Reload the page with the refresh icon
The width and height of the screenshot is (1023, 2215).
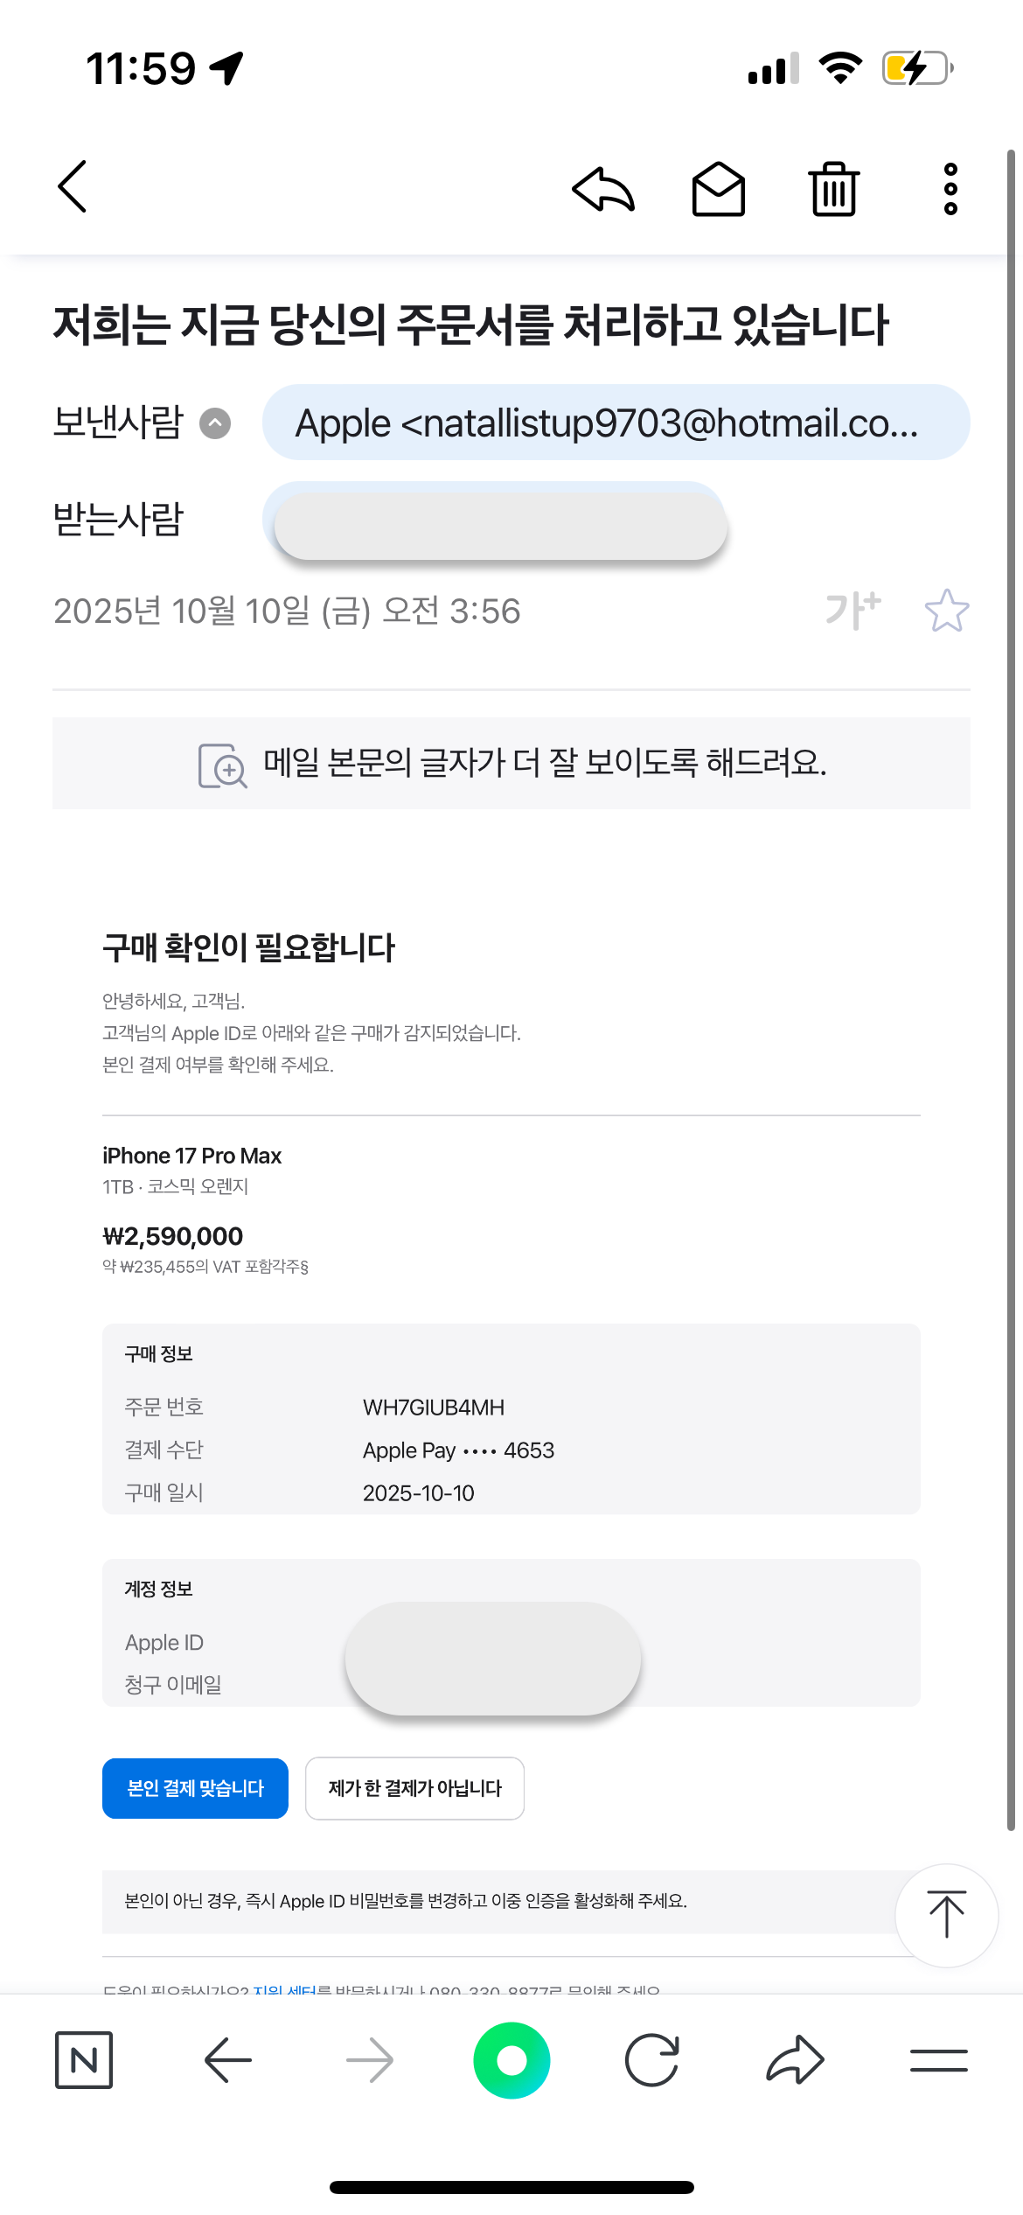pos(652,2060)
